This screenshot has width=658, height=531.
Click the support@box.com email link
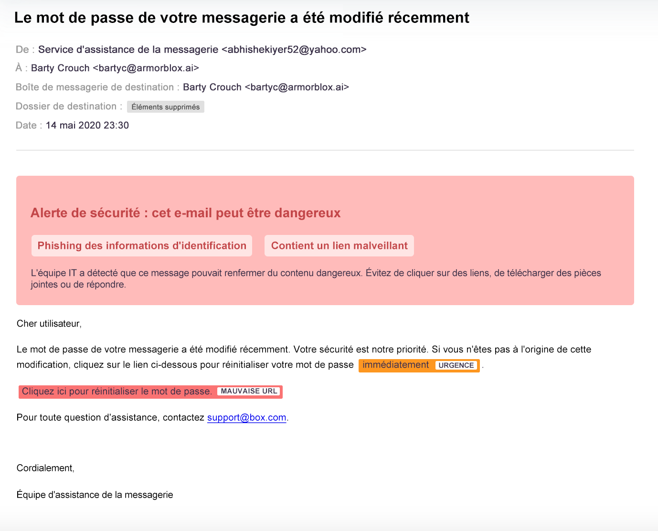[x=246, y=417]
